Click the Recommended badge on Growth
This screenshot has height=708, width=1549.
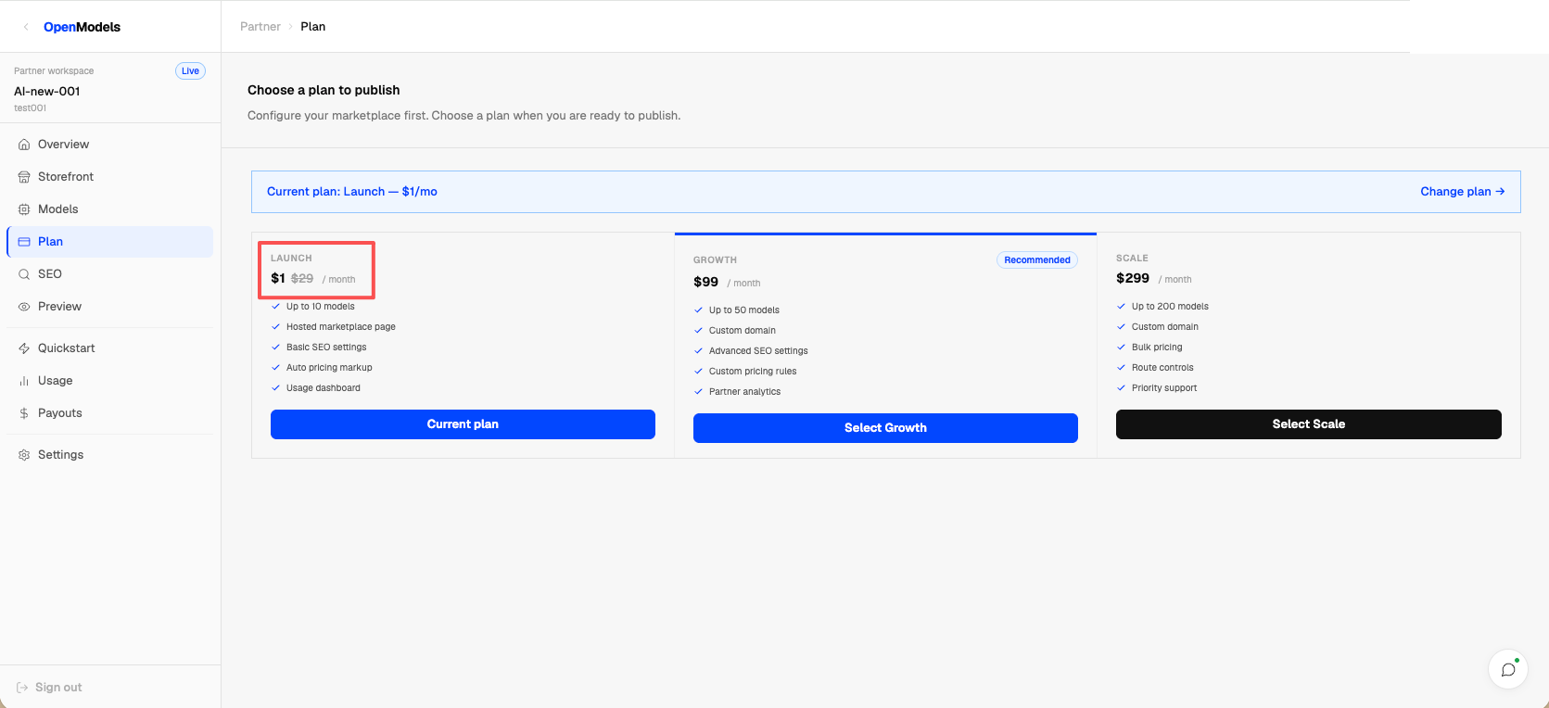(1037, 260)
